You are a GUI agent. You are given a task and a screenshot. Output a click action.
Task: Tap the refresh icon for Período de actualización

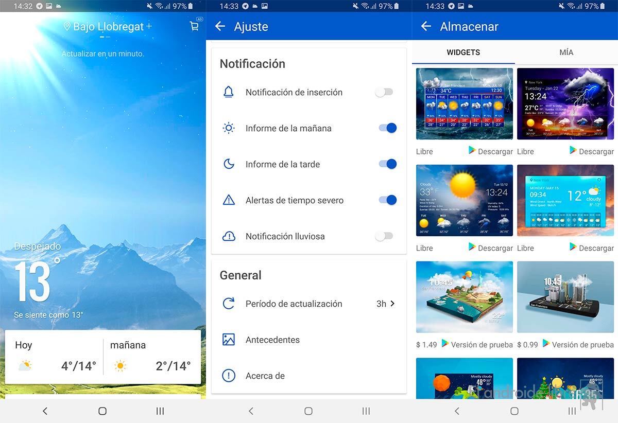pyautogui.click(x=228, y=304)
